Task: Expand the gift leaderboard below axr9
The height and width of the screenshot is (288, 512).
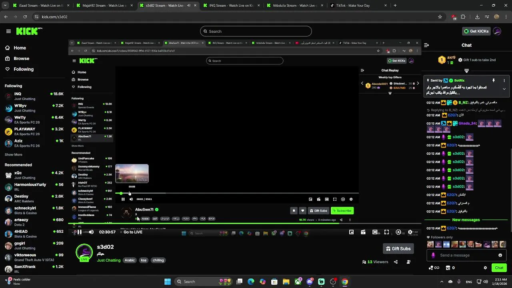Action: (x=466, y=71)
